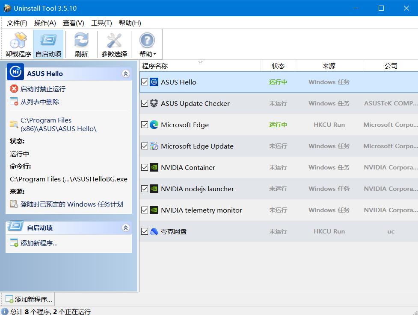Click the 夸克网盘 cloud icon
This screenshot has width=418, height=315.
click(154, 231)
